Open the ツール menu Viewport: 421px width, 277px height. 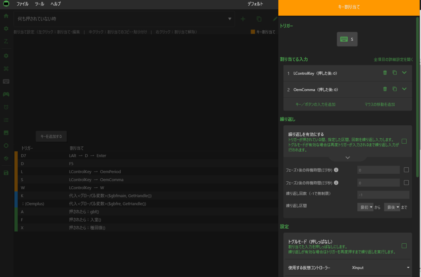(x=40, y=4)
